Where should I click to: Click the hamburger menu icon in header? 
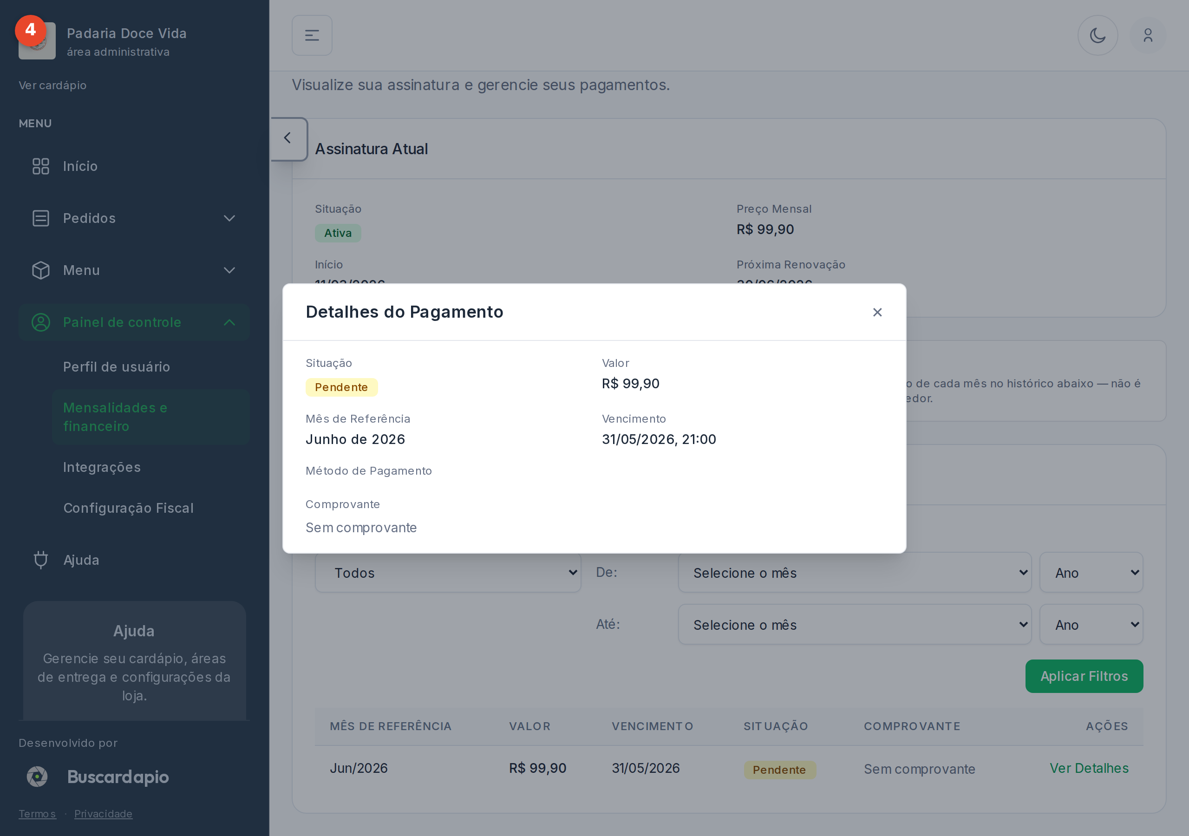tap(312, 35)
